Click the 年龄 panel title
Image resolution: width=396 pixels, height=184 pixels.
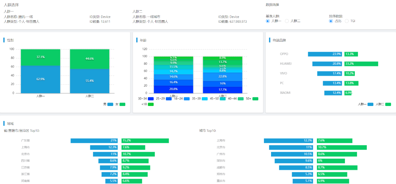[x=143, y=40]
